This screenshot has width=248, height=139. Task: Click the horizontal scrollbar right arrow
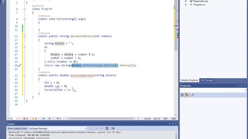pyautogui.click(x=138, y=119)
